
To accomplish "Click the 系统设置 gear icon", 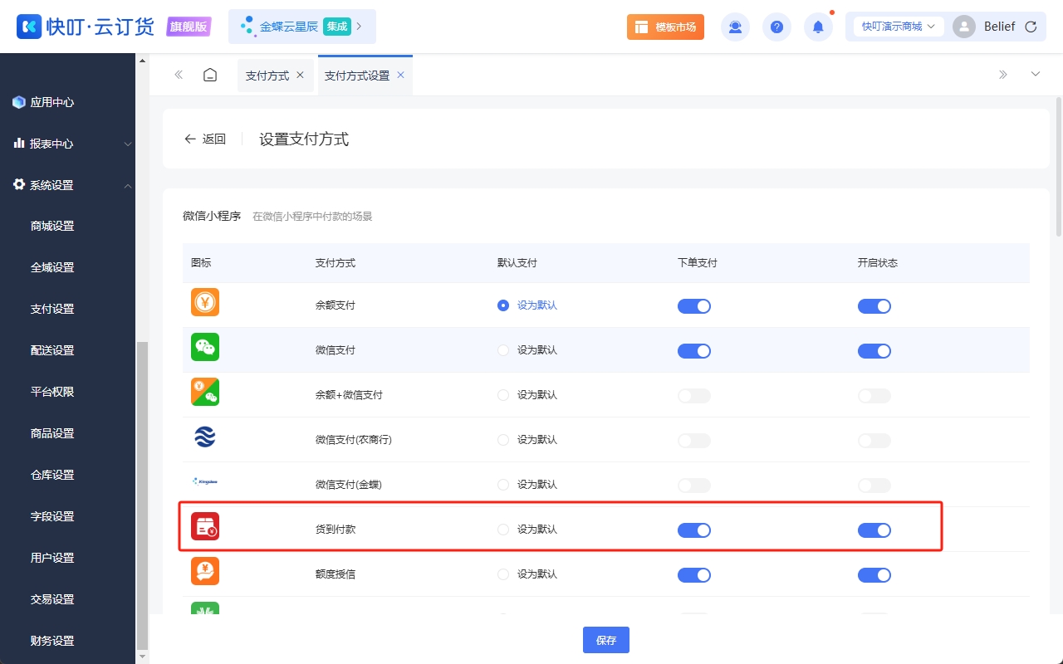I will click(19, 184).
